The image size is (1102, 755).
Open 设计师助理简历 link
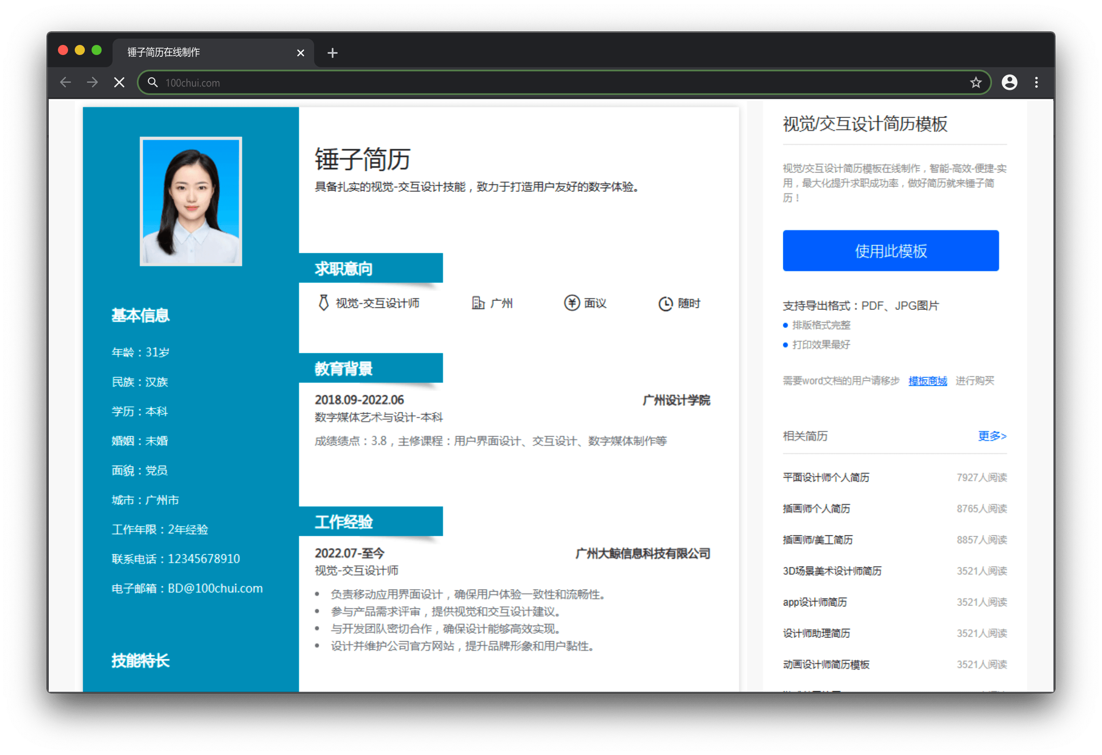point(816,633)
